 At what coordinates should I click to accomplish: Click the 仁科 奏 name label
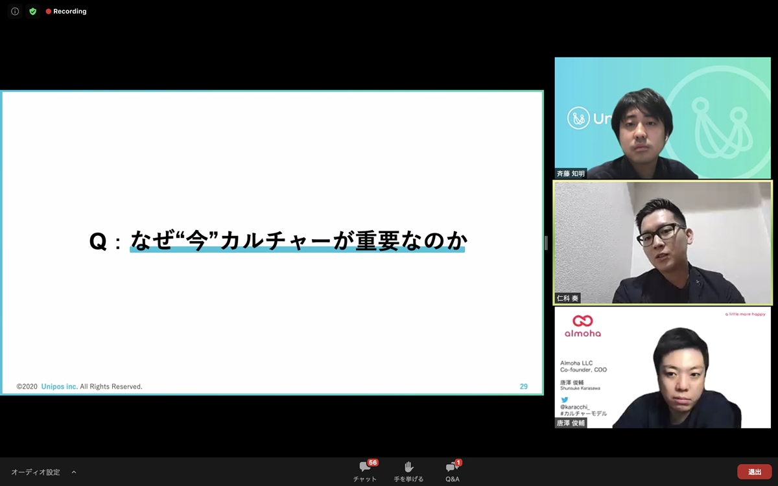[567, 298]
